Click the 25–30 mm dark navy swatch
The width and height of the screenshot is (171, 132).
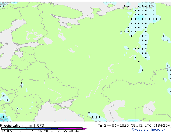[54, 128]
